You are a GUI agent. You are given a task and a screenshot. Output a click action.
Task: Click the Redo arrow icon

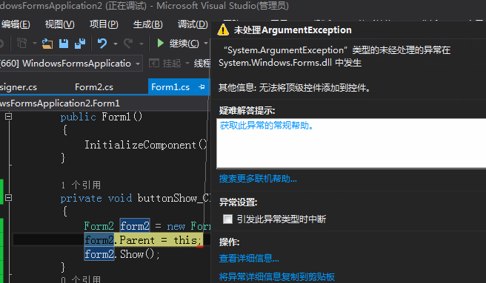[128, 44]
